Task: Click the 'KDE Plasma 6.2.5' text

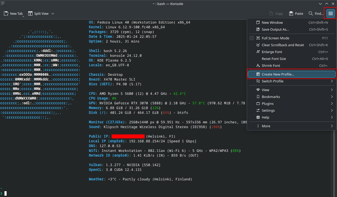Action: [x=114, y=60]
